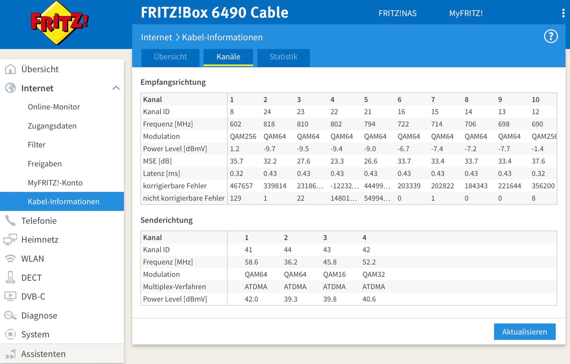
Task: Open the help question mark icon
Action: click(x=551, y=36)
